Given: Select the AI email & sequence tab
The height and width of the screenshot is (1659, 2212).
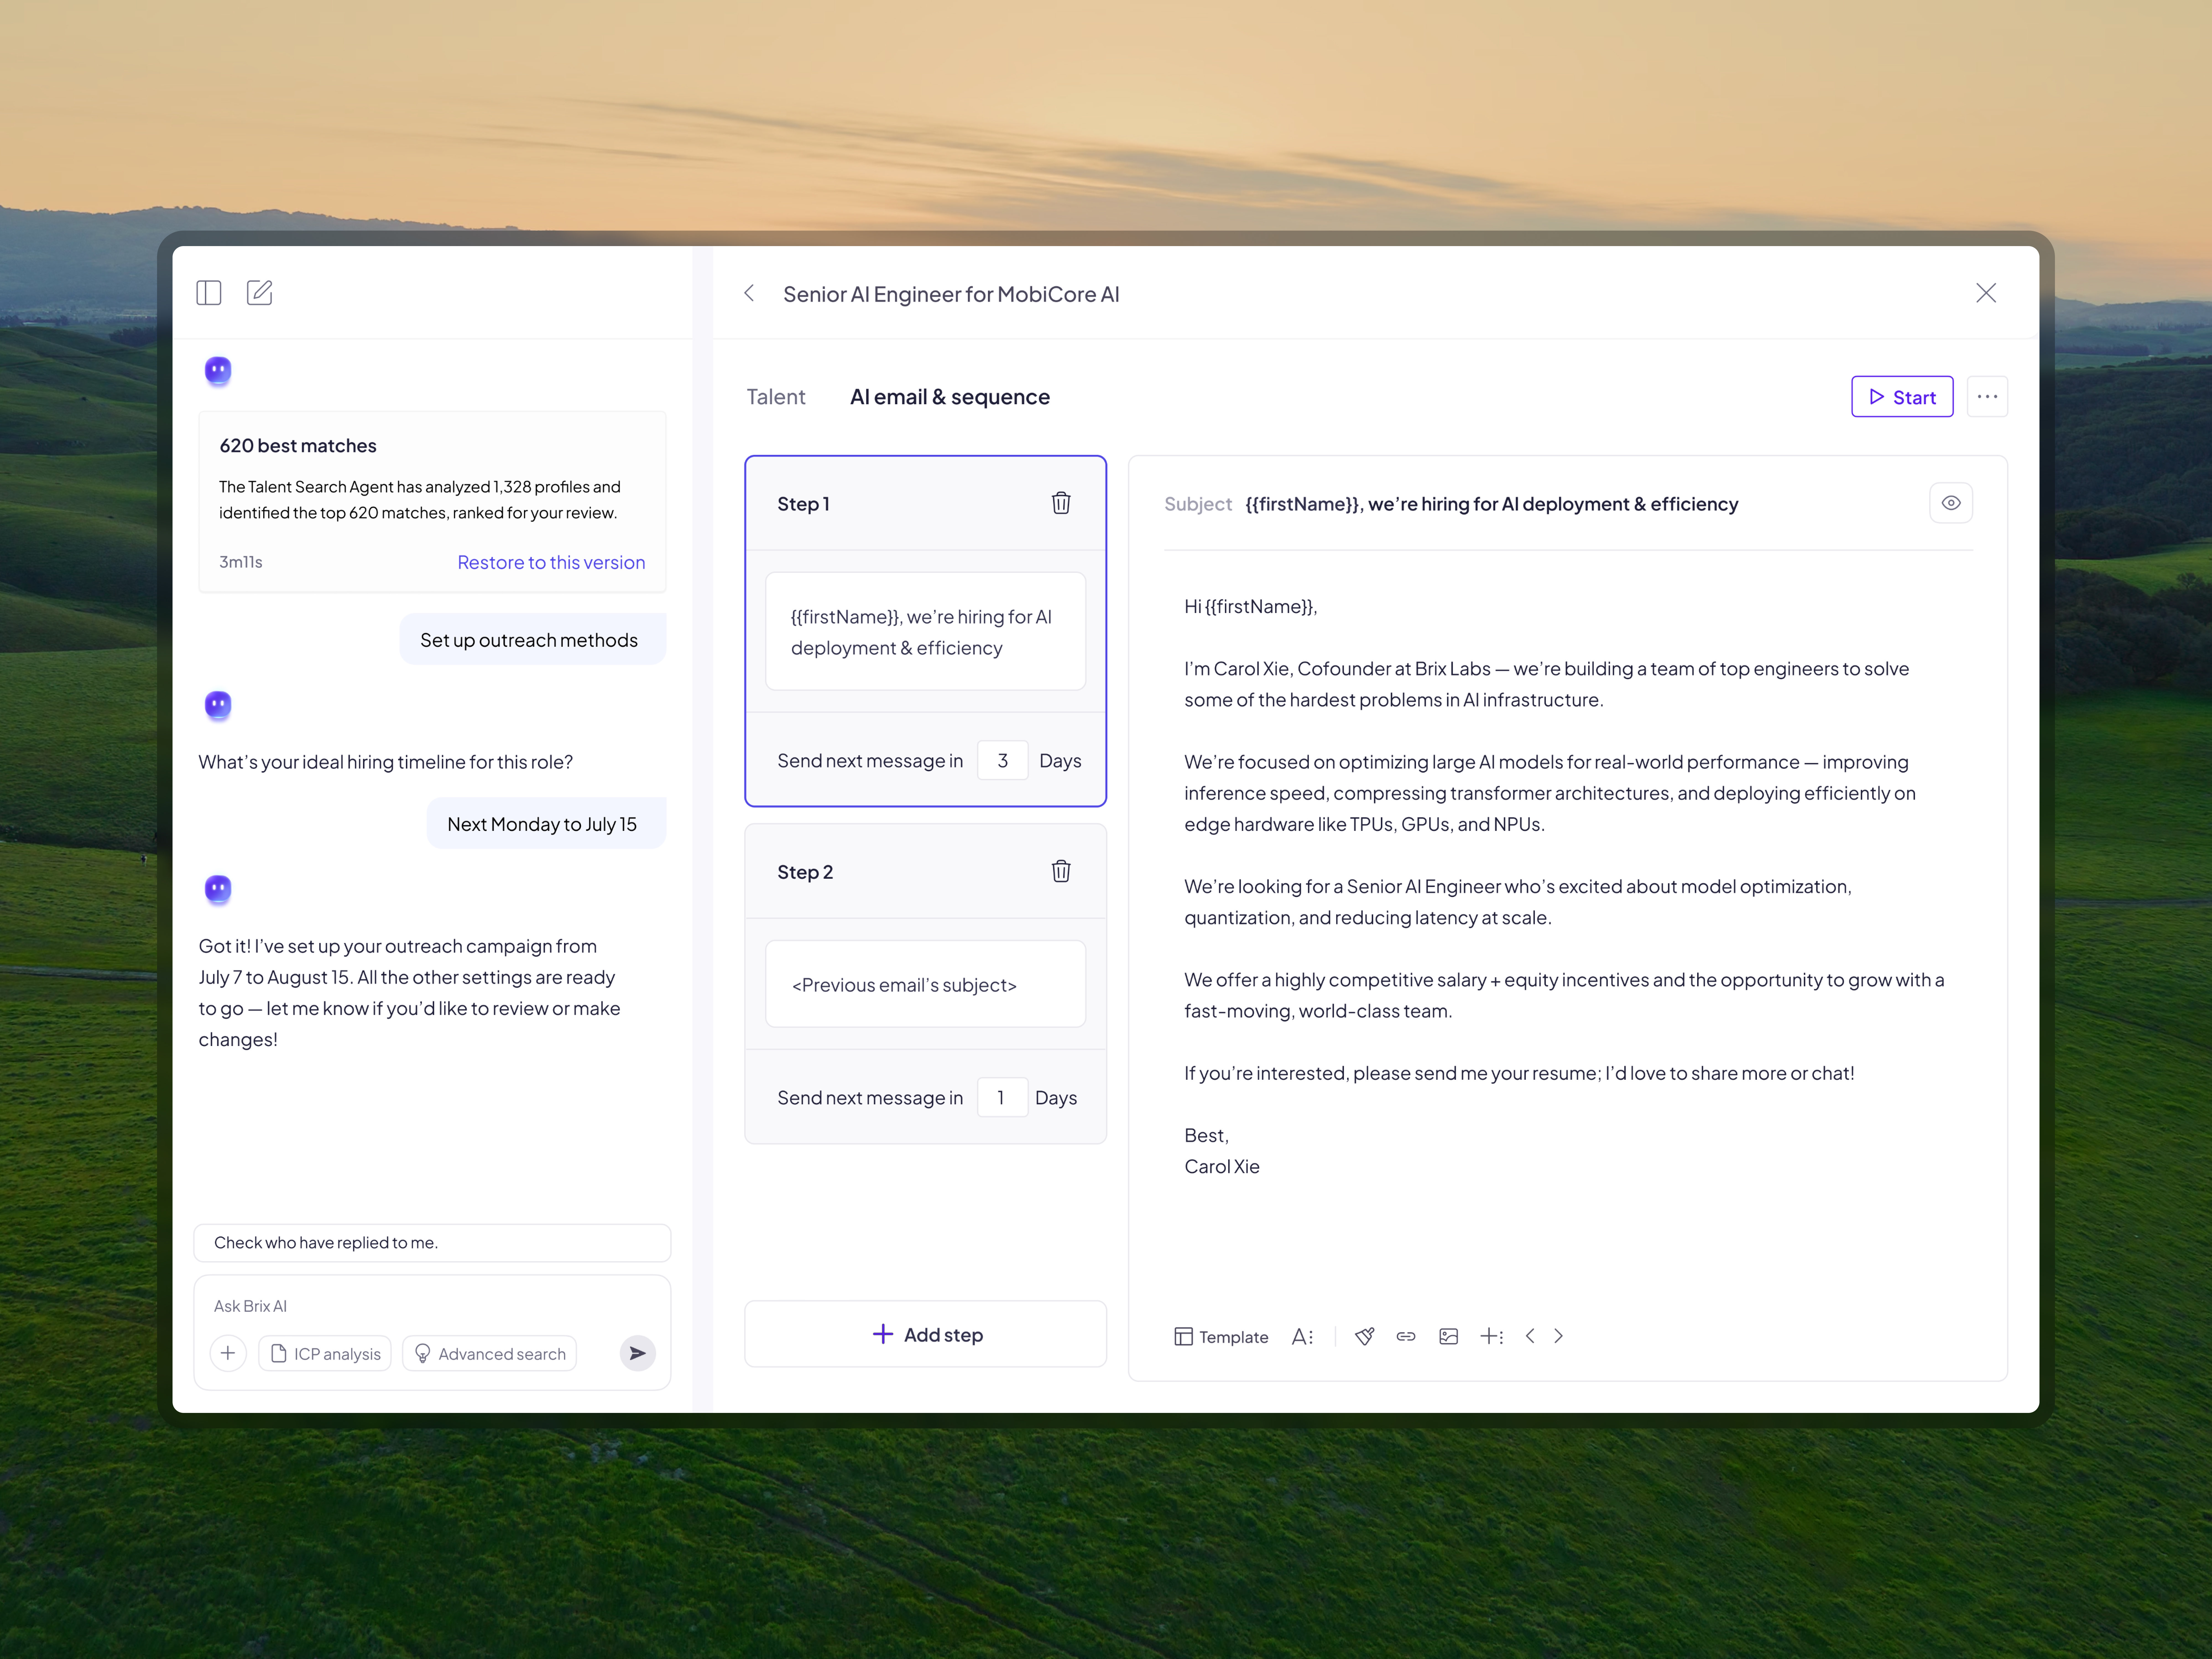Looking at the screenshot, I should pyautogui.click(x=949, y=396).
